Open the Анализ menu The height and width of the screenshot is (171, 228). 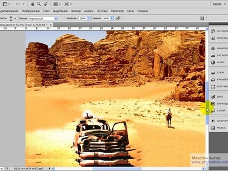click(89, 11)
